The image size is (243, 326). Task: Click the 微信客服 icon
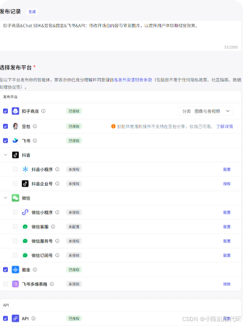coord(25,227)
